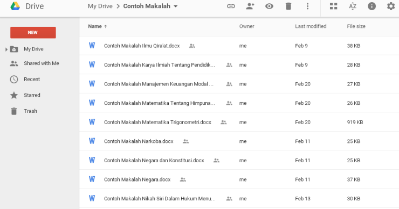The height and width of the screenshot is (209, 399).
Task: Get shareable link icon in toolbar
Action: pos(231,6)
